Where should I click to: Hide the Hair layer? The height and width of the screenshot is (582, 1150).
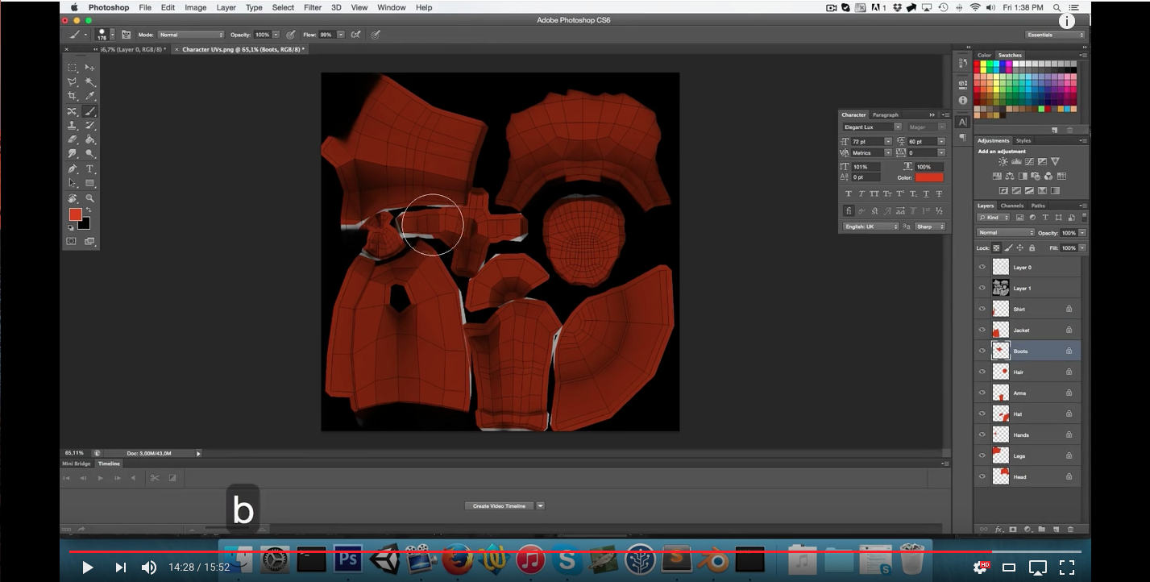tap(982, 372)
